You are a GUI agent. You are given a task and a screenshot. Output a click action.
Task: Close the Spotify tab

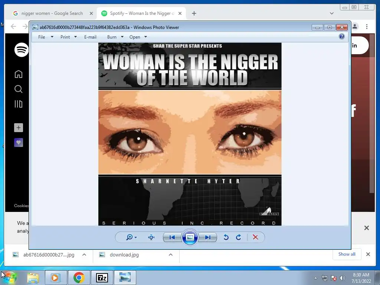[x=180, y=13]
